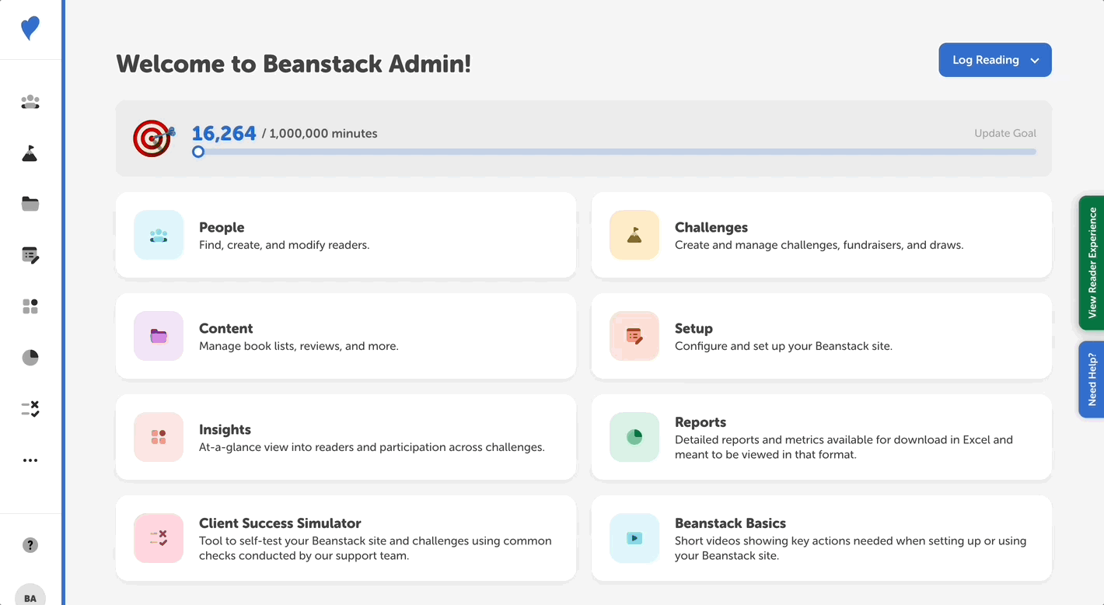Click the bullseye target icon on goal banner
This screenshot has height=605, width=1104.
pos(152,138)
